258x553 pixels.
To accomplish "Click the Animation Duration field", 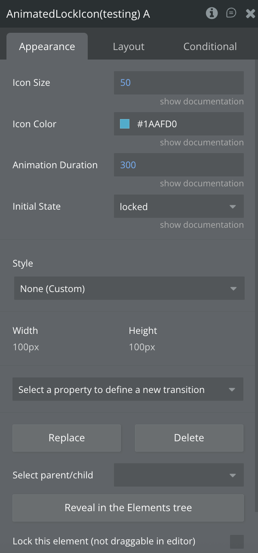I will (x=178, y=165).
